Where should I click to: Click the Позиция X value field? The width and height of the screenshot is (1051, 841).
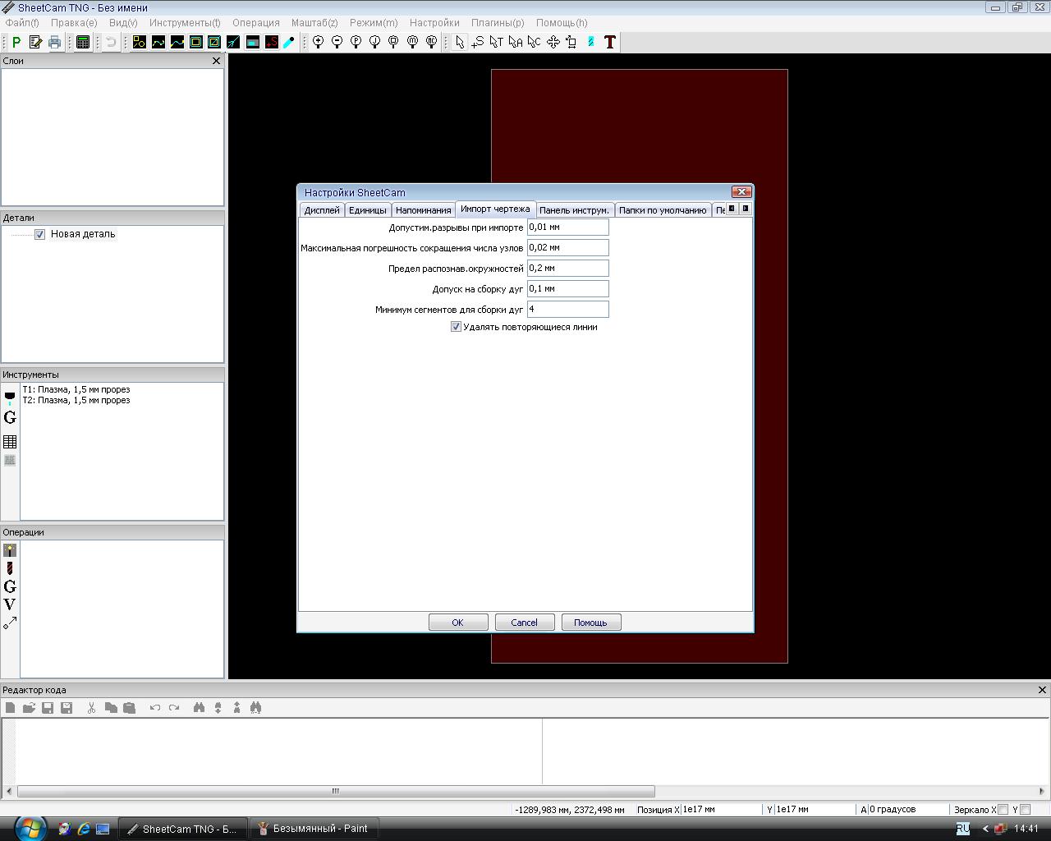pos(722,810)
